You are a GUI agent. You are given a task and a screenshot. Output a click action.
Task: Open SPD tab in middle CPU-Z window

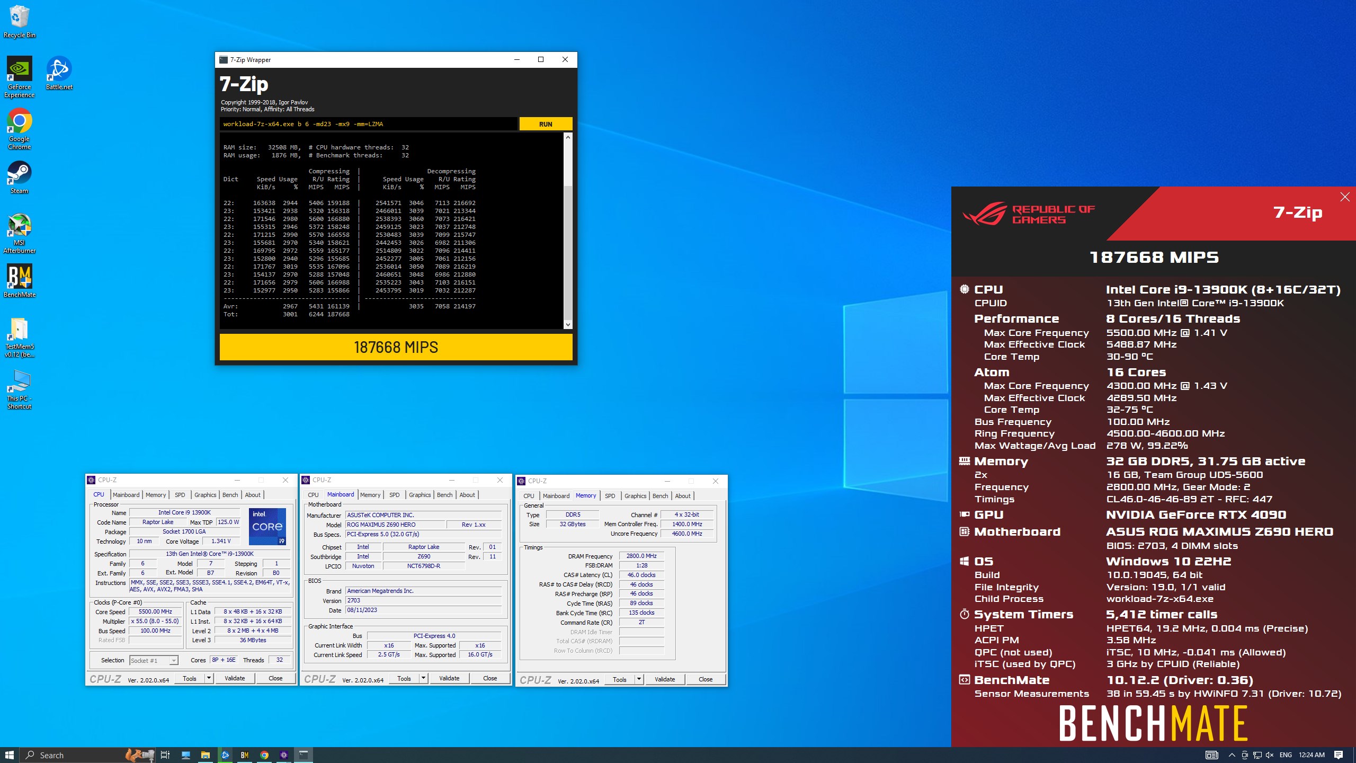pos(395,495)
